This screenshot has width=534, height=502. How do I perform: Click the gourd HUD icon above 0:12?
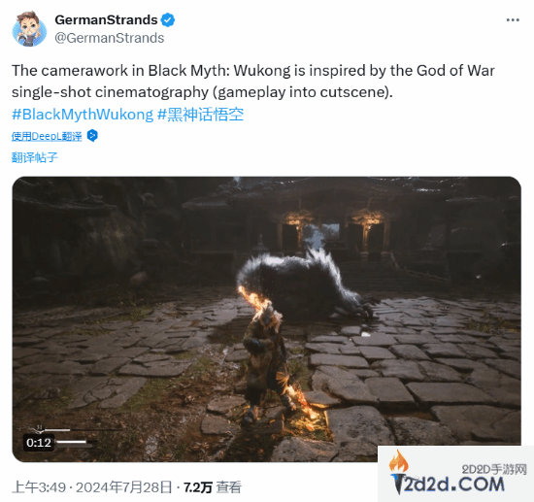[x=39, y=430]
